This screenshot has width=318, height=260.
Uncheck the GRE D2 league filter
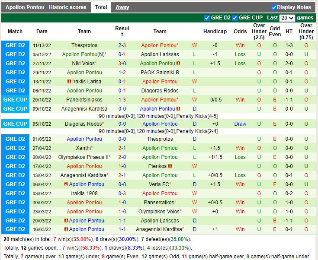pyautogui.click(x=207, y=18)
